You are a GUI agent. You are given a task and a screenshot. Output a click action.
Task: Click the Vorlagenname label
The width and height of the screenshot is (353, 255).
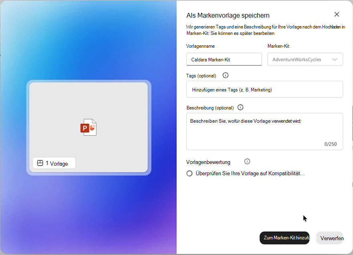click(200, 46)
